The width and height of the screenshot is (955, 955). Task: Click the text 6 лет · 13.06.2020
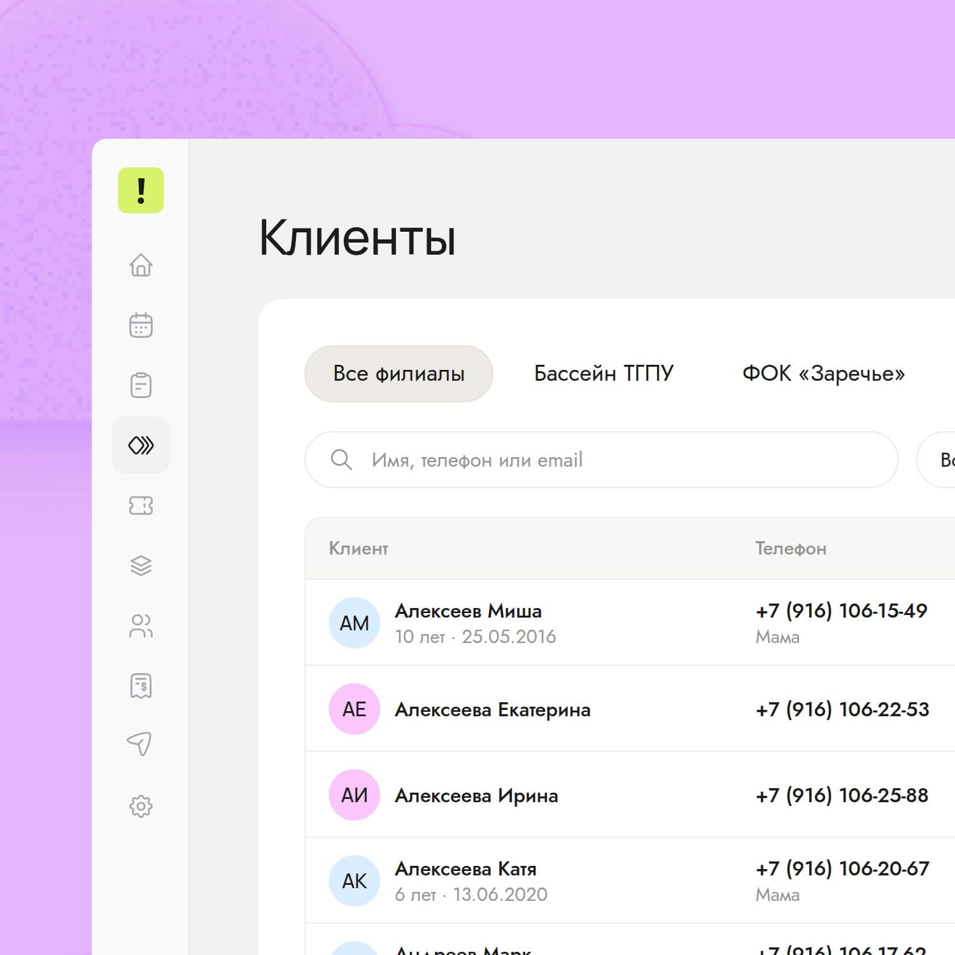471,895
